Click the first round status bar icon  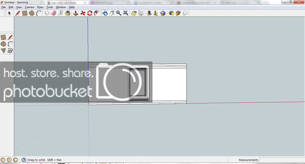click(x=3, y=160)
